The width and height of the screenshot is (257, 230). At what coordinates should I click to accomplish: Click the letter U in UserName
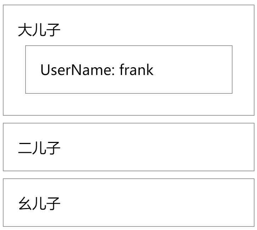pyautogui.click(x=45, y=70)
